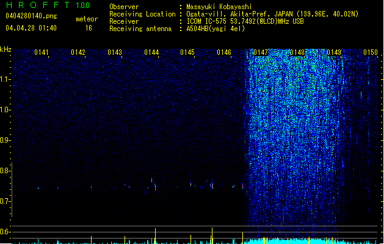Click the Ogata-vill. Akita-Pref. JAPAN location value
384x244 pixels.
coord(272,14)
